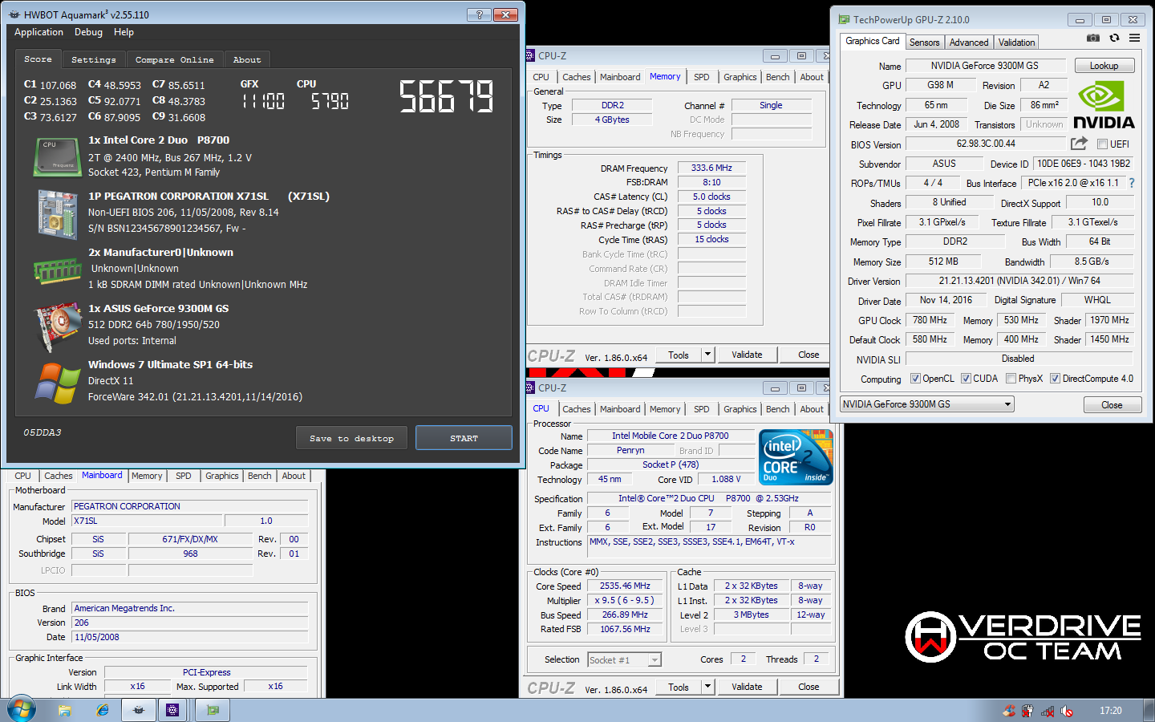The height and width of the screenshot is (722, 1155).
Task: Expand Tools arrow in Memory CPU-Z window
Action: [707, 355]
